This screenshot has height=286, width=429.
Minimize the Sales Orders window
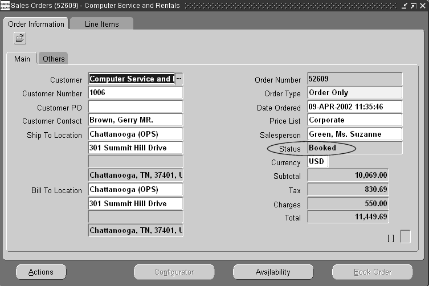[x=405, y=6]
